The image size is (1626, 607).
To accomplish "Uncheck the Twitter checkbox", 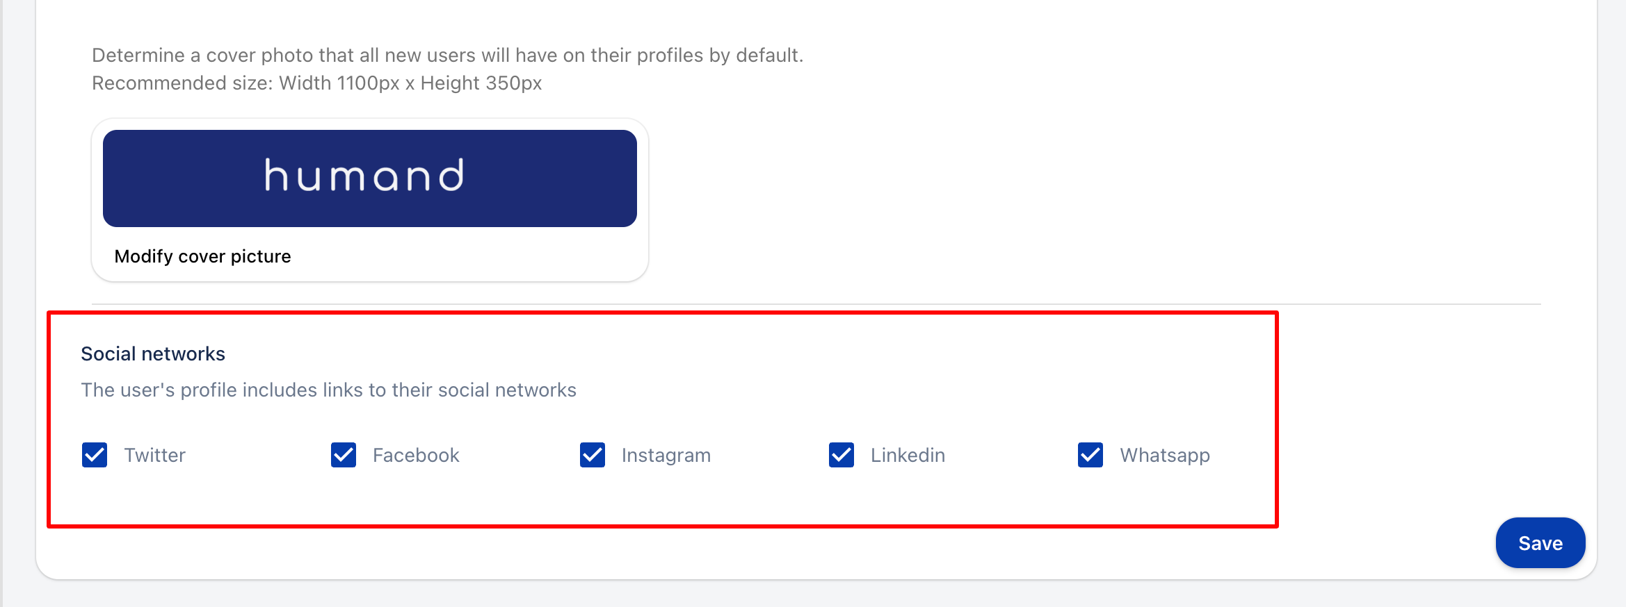I will point(95,455).
